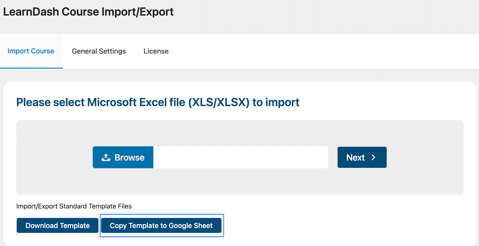
Task: Select the 'Import/Export Standard Template Files' label
Action: click(x=74, y=206)
